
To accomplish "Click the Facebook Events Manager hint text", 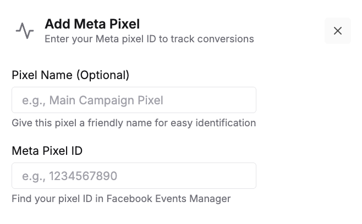I will click(x=121, y=199).
